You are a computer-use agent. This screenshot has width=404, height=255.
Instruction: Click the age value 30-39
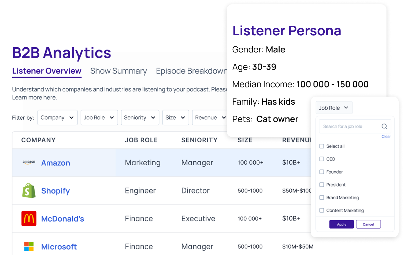click(264, 67)
